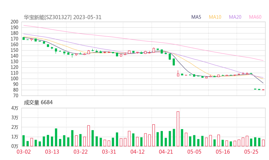The height and width of the screenshot is (160, 269).
Task: Click the 0万 volume axis label
Action: (15, 146)
